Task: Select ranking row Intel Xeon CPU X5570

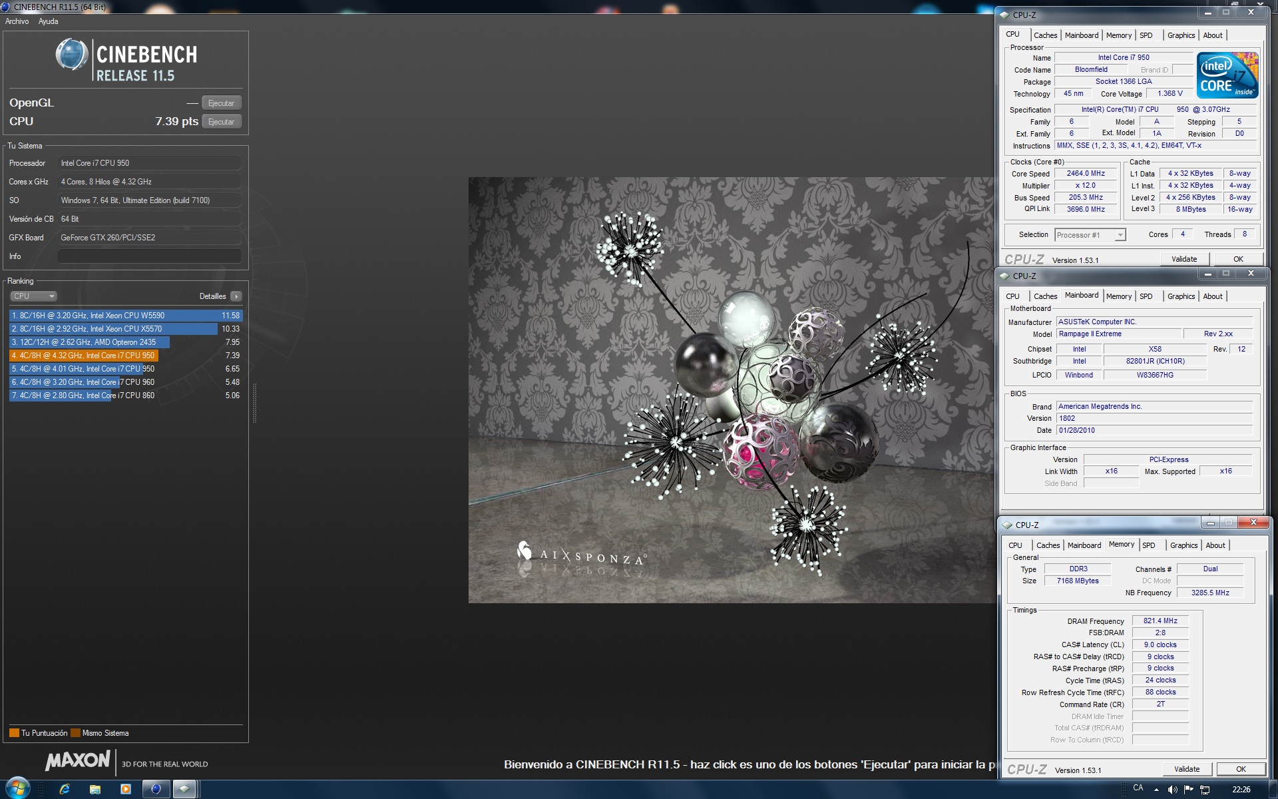Action: (x=126, y=329)
